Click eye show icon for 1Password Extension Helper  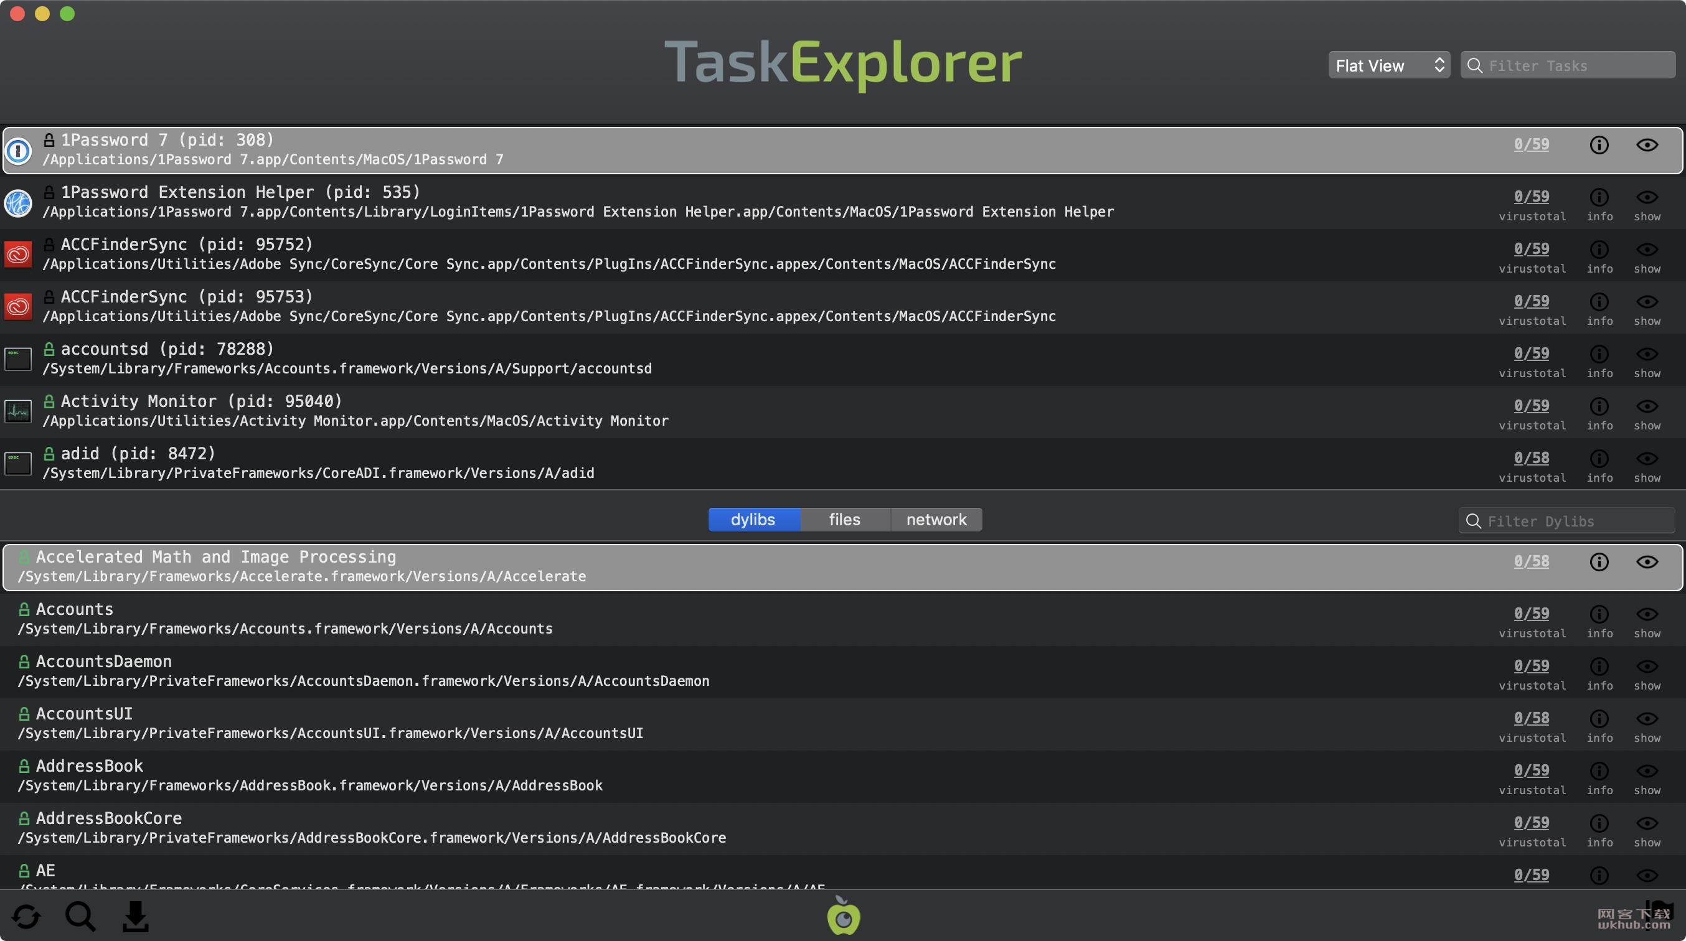pyautogui.click(x=1647, y=197)
